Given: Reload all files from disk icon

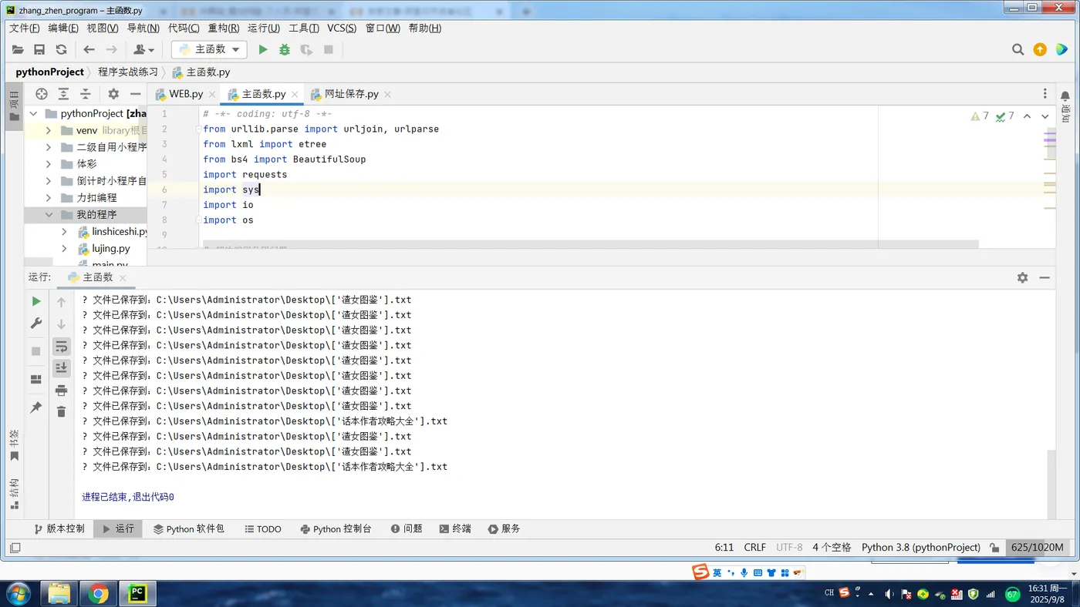Looking at the screenshot, I should (x=61, y=49).
